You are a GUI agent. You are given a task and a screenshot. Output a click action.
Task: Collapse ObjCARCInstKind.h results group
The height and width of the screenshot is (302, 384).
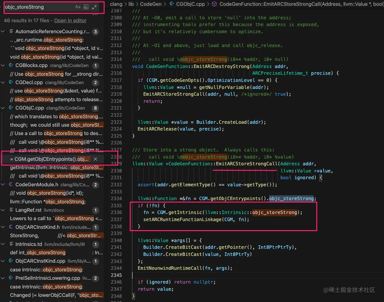click(3, 227)
